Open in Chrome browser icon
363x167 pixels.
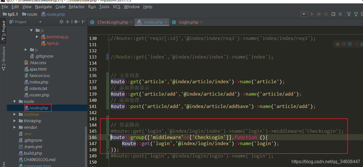pos(337,44)
